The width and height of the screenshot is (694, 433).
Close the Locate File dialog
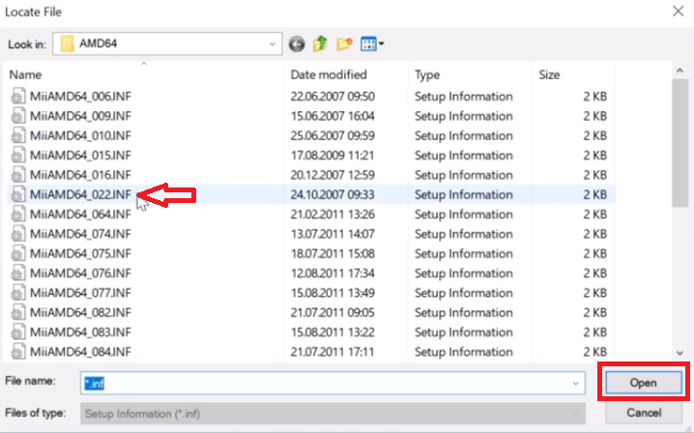tap(679, 11)
